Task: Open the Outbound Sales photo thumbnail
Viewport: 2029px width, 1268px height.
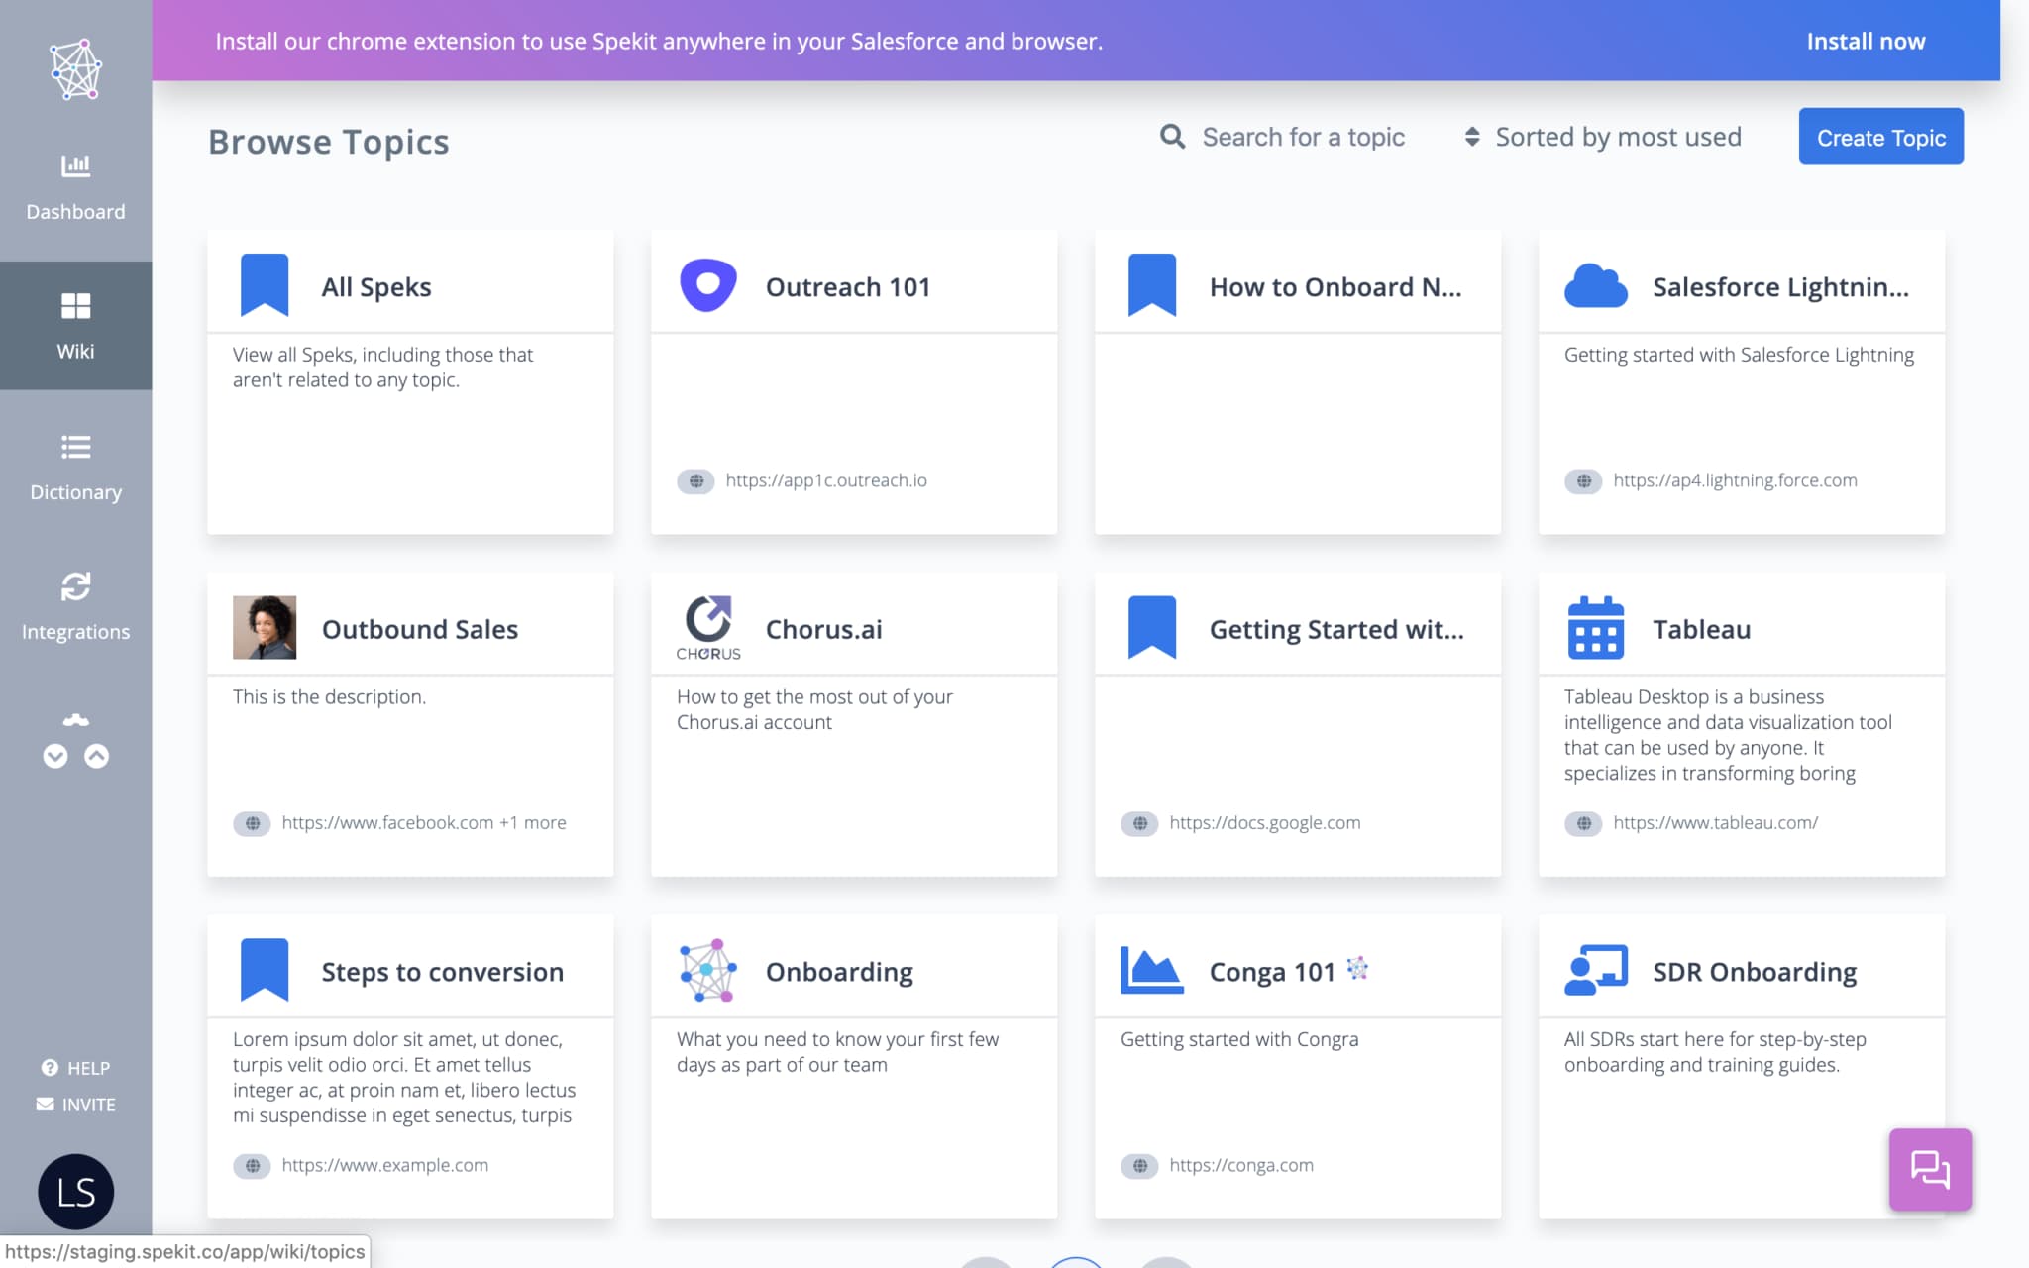Action: click(264, 628)
